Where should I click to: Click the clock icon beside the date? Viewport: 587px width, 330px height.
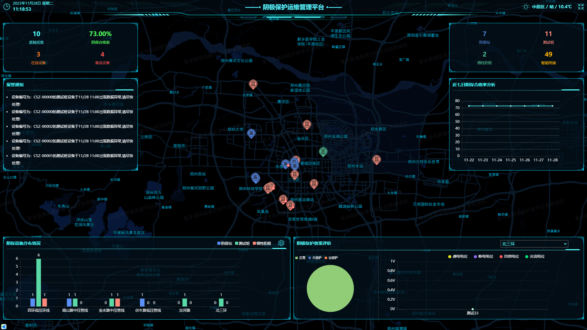[6, 6]
